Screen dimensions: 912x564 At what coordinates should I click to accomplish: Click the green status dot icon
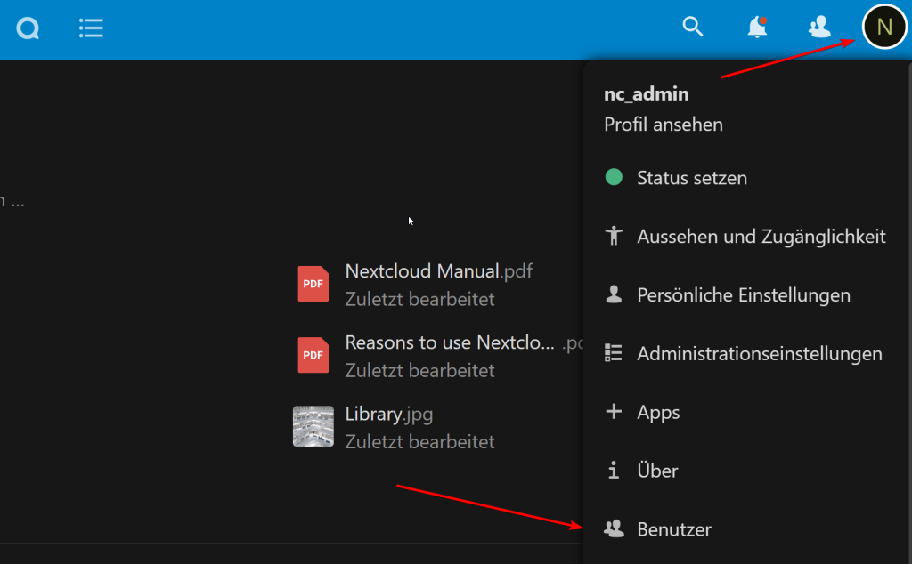tap(614, 178)
